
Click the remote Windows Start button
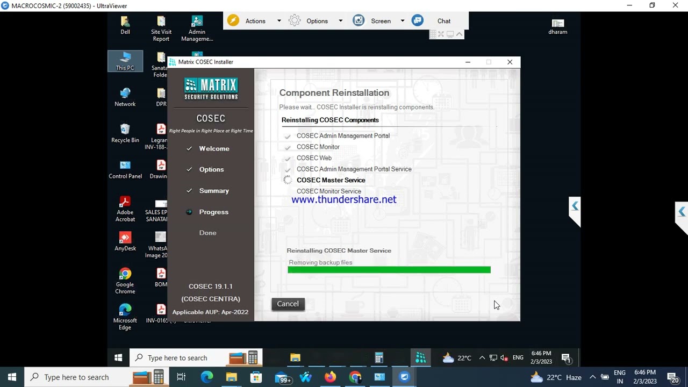[118, 357]
